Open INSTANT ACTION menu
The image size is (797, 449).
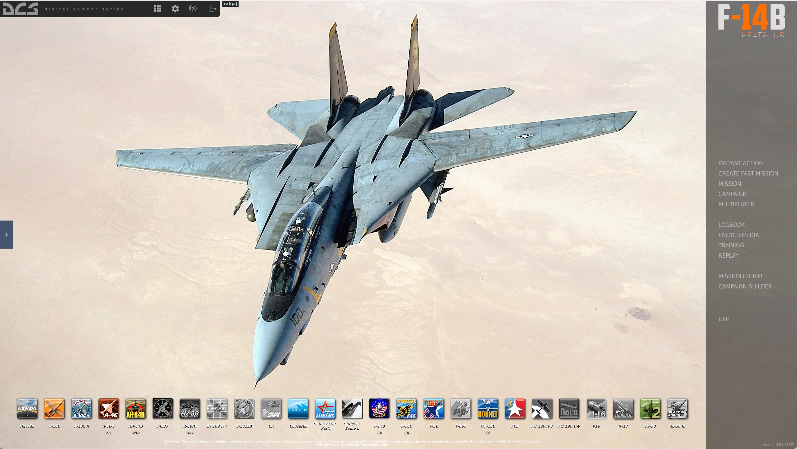(740, 163)
